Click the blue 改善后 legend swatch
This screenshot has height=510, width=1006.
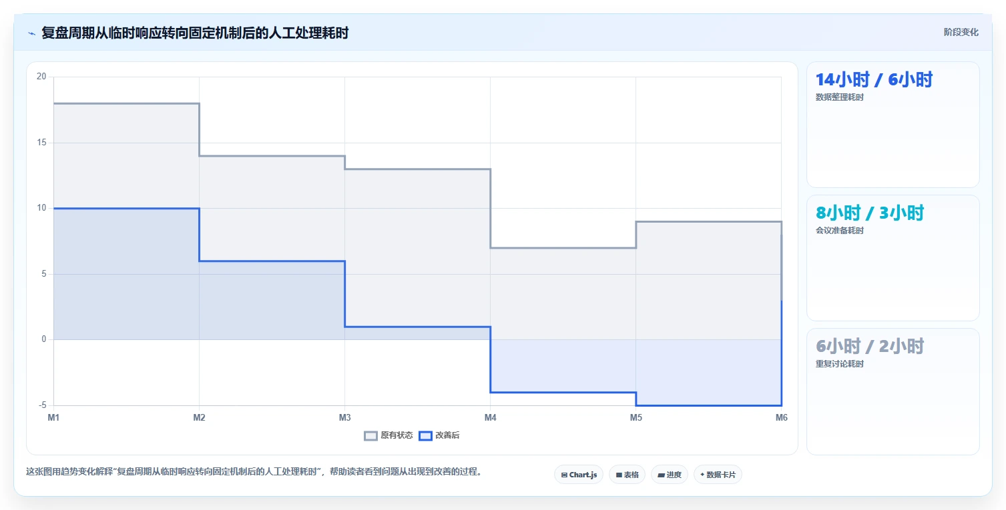[425, 436]
